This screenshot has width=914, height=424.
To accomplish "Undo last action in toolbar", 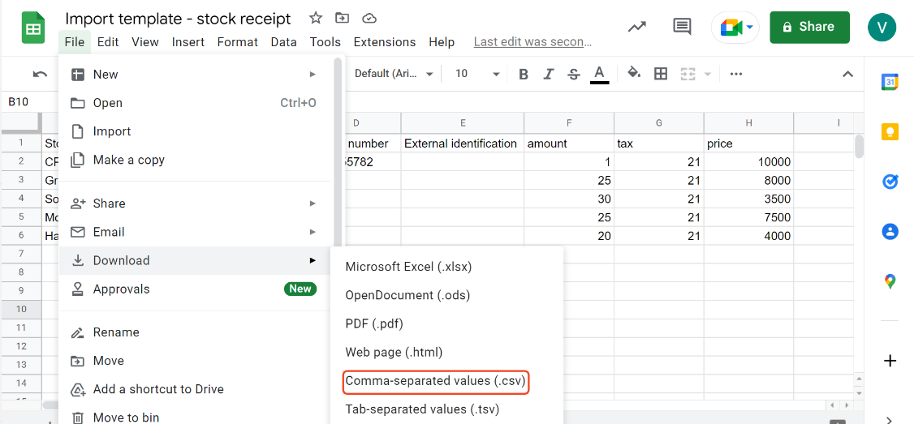I will (41, 74).
